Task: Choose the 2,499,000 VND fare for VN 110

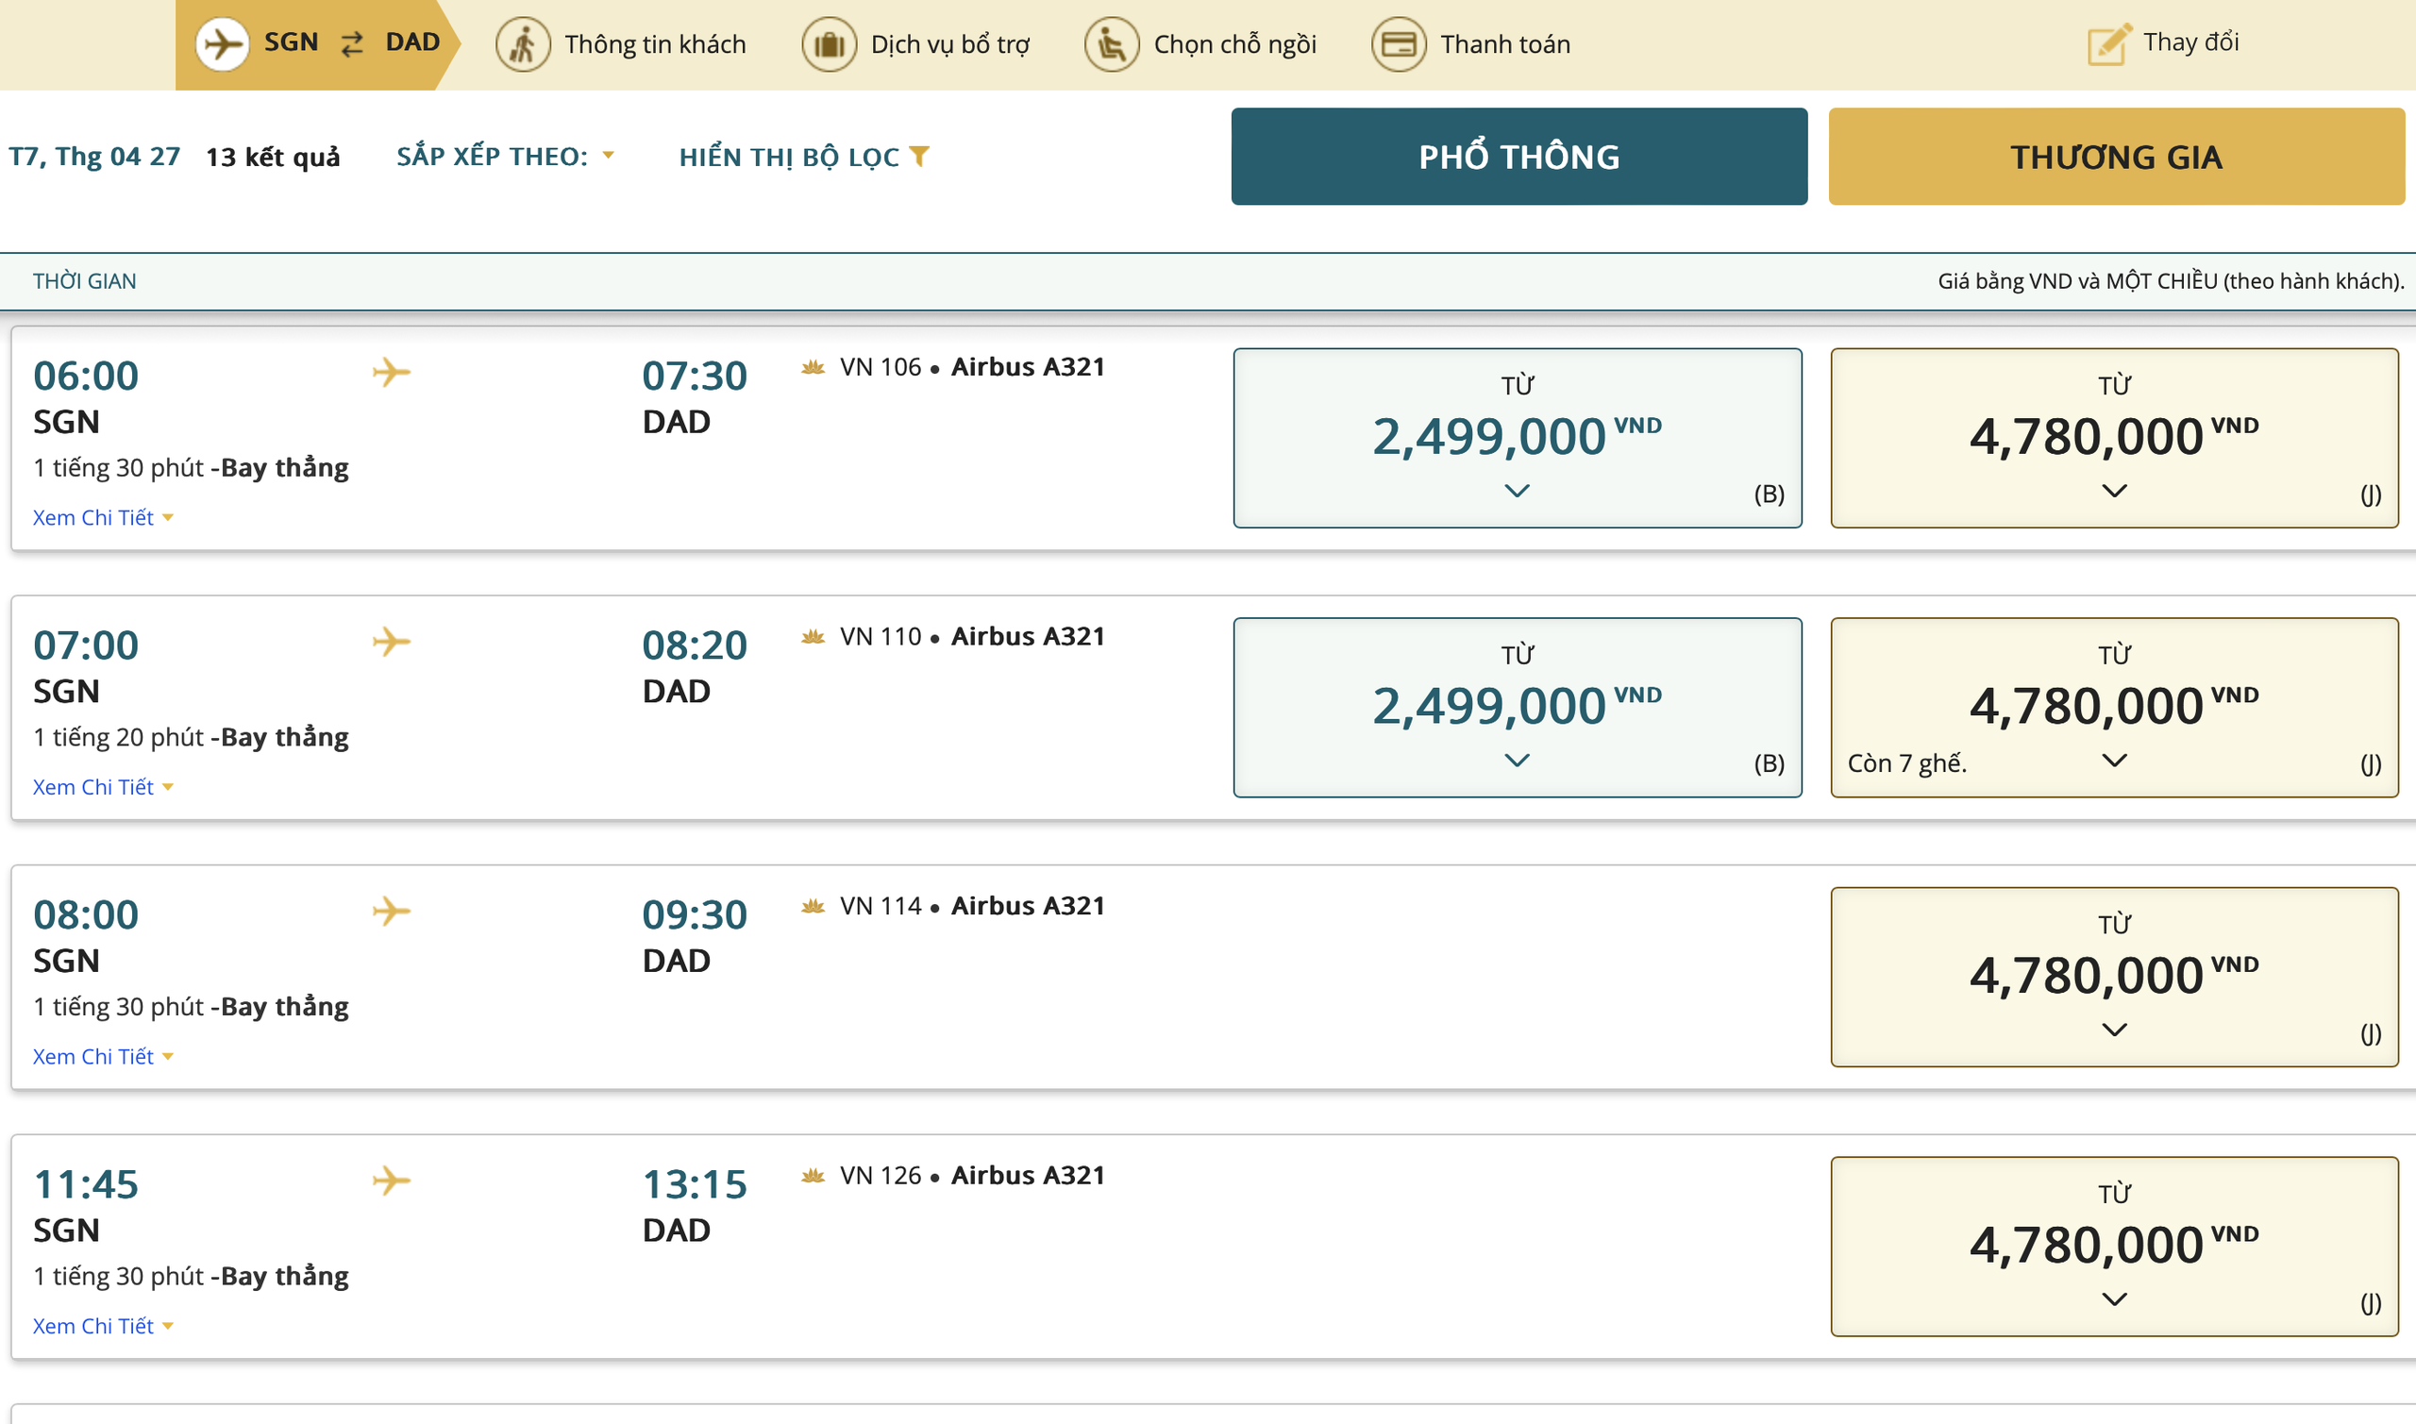Action: pyautogui.click(x=1517, y=707)
